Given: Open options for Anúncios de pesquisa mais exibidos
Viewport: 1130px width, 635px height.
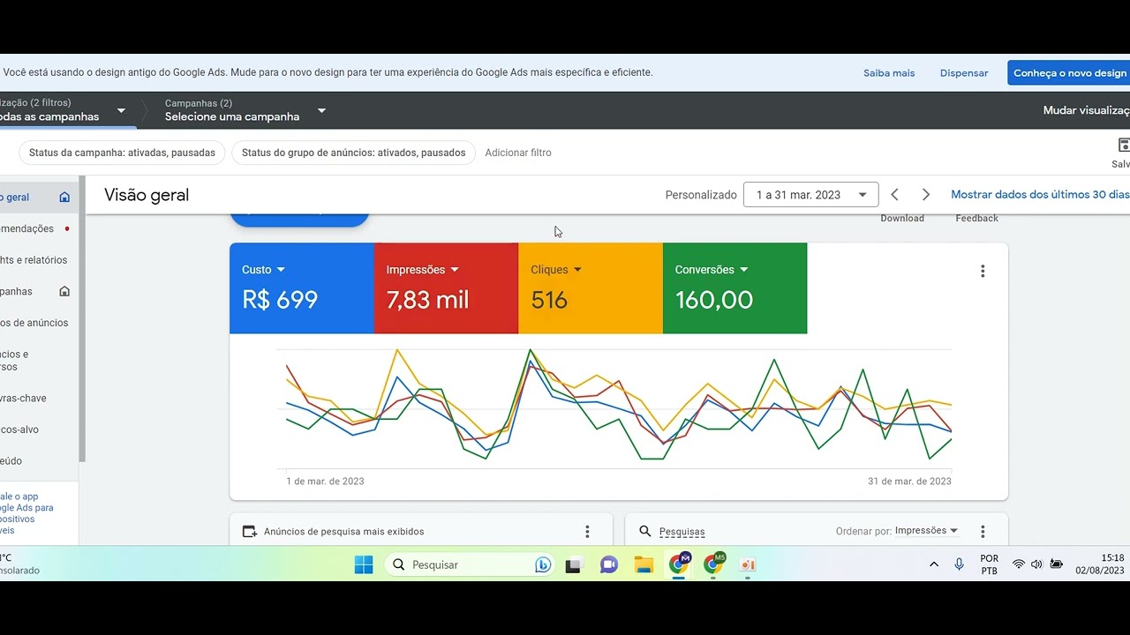Looking at the screenshot, I should [x=587, y=531].
